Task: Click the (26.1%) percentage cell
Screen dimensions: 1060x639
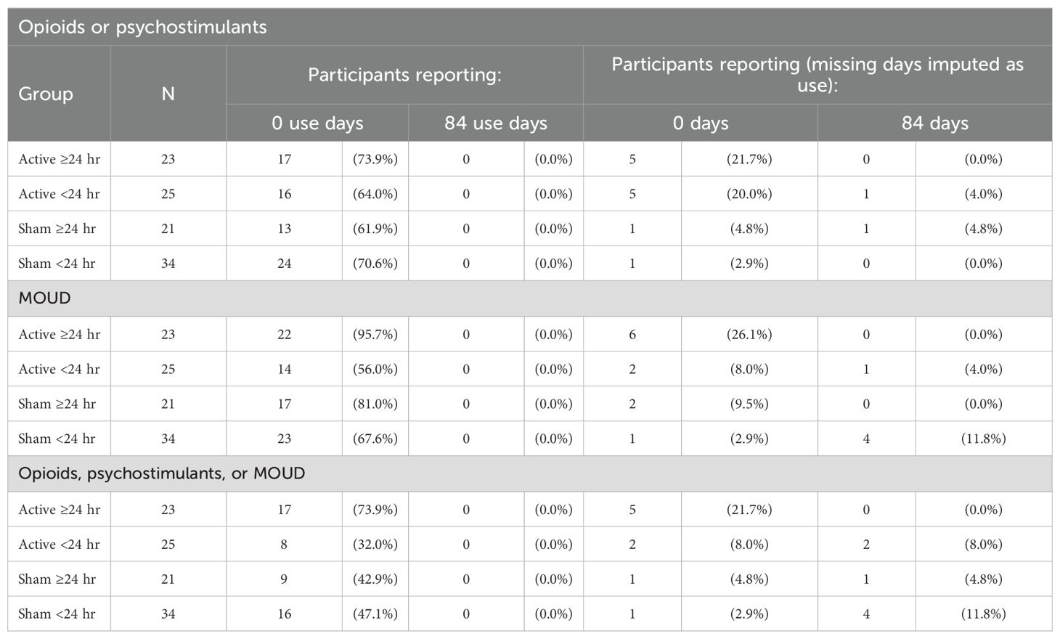Action: [x=749, y=335]
